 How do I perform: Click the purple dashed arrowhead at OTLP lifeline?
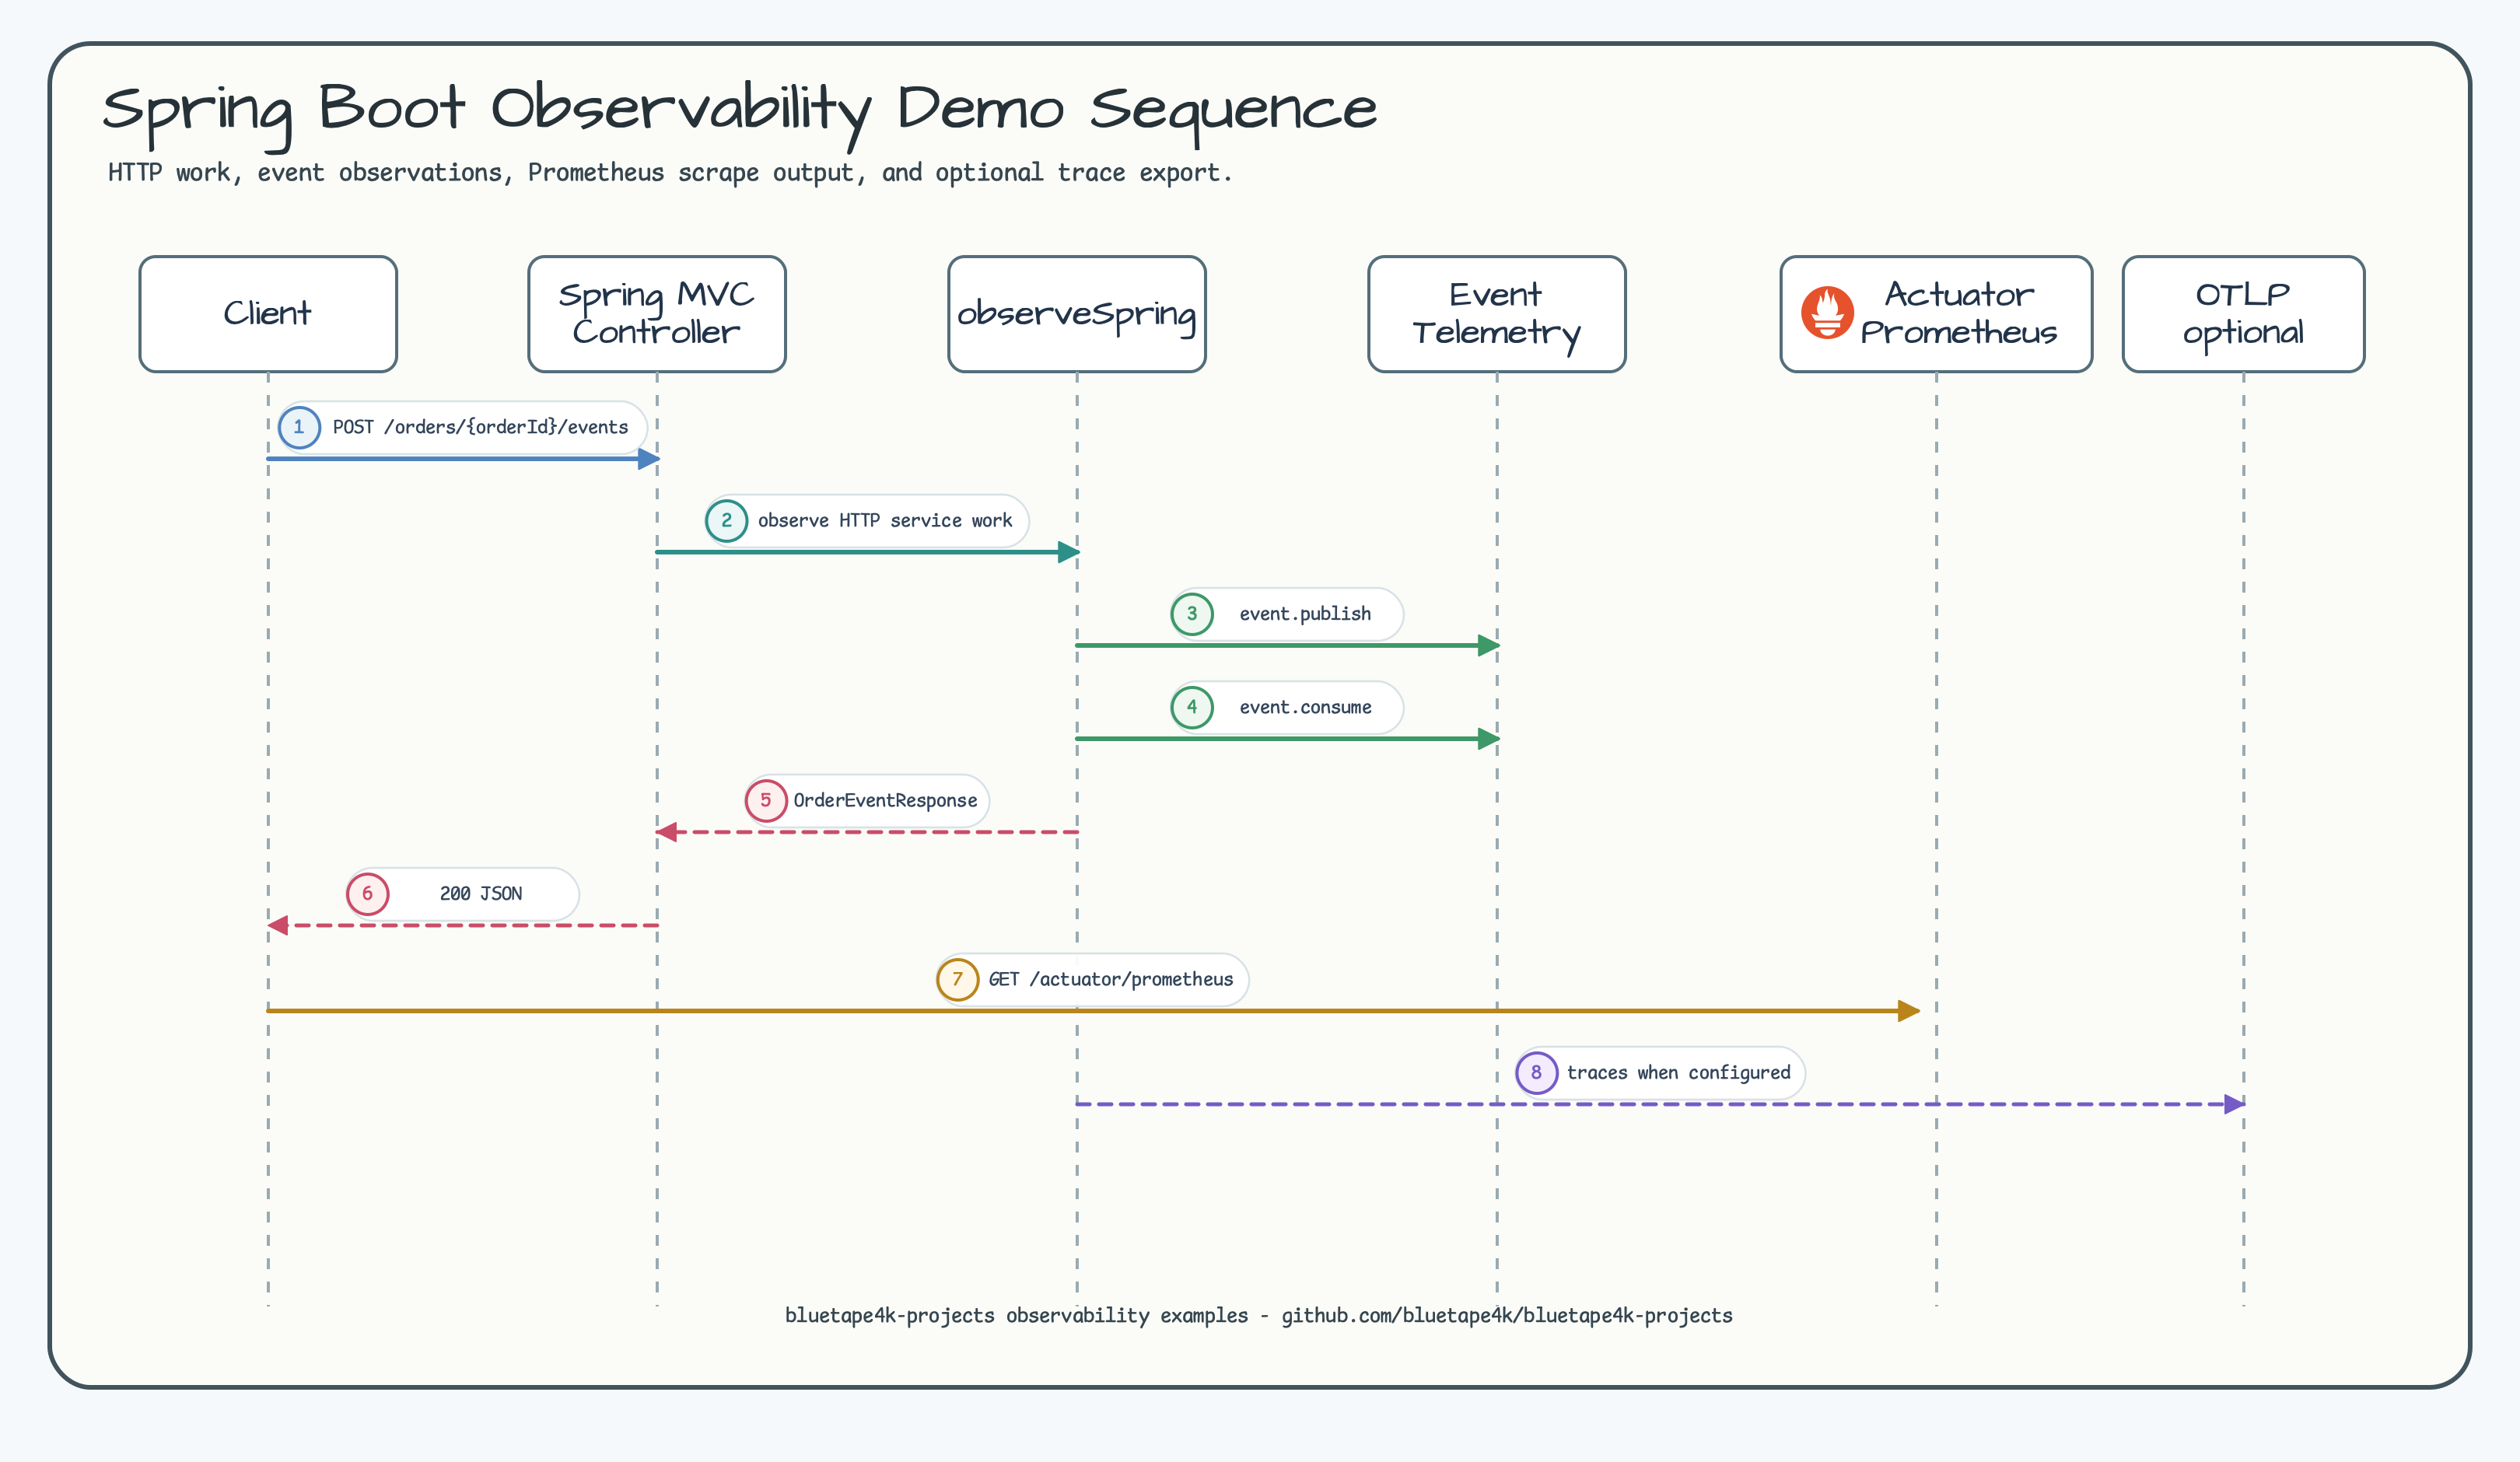pos(2235,1105)
